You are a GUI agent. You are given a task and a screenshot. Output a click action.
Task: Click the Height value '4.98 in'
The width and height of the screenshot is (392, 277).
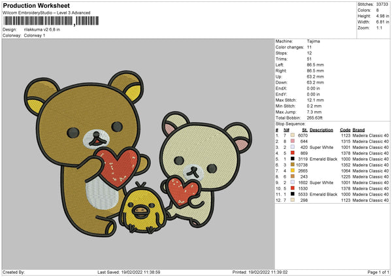[x=382, y=16]
